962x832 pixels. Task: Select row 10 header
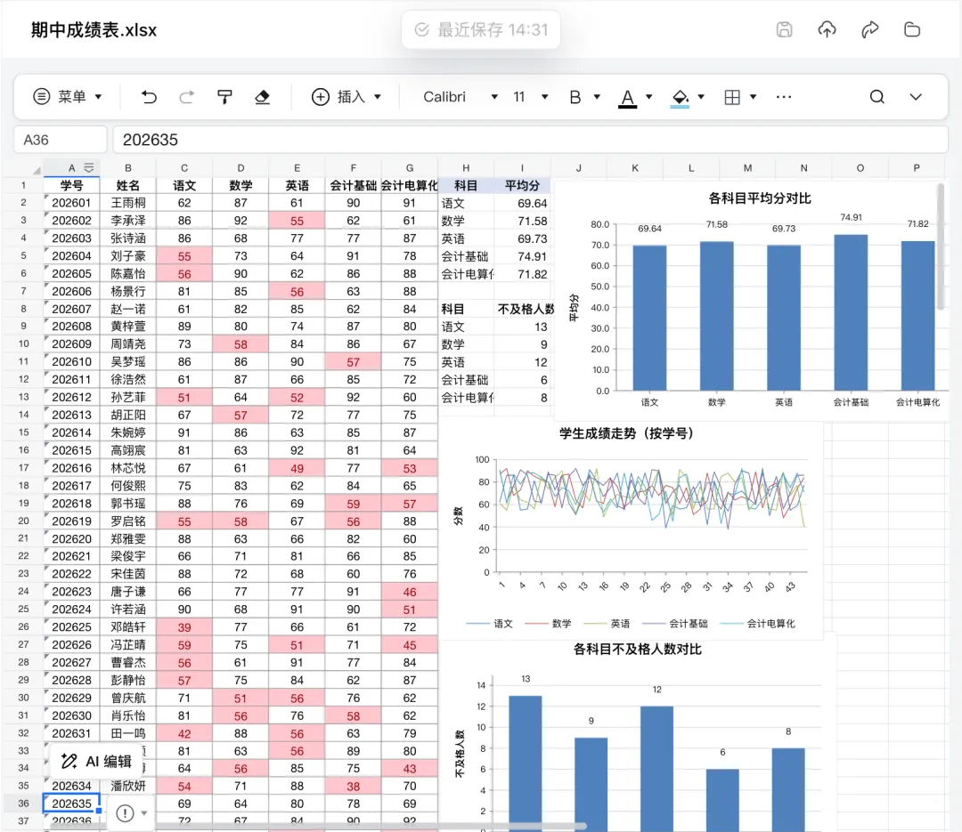point(23,344)
